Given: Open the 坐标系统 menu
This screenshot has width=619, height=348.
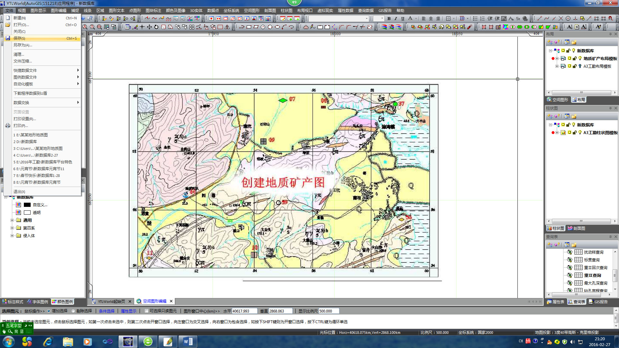Looking at the screenshot, I should 231,11.
